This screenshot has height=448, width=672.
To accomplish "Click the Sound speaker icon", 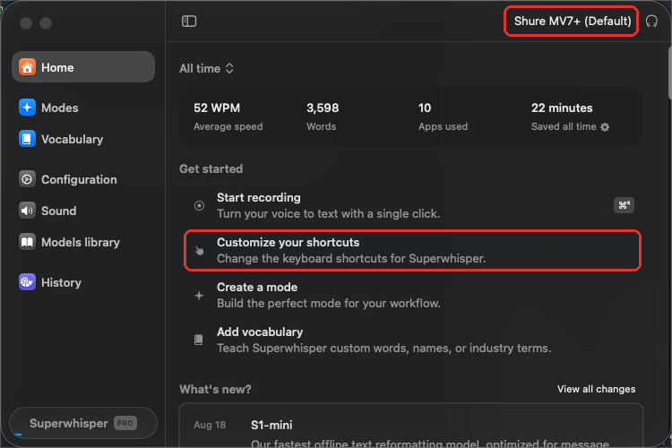I will coord(27,211).
